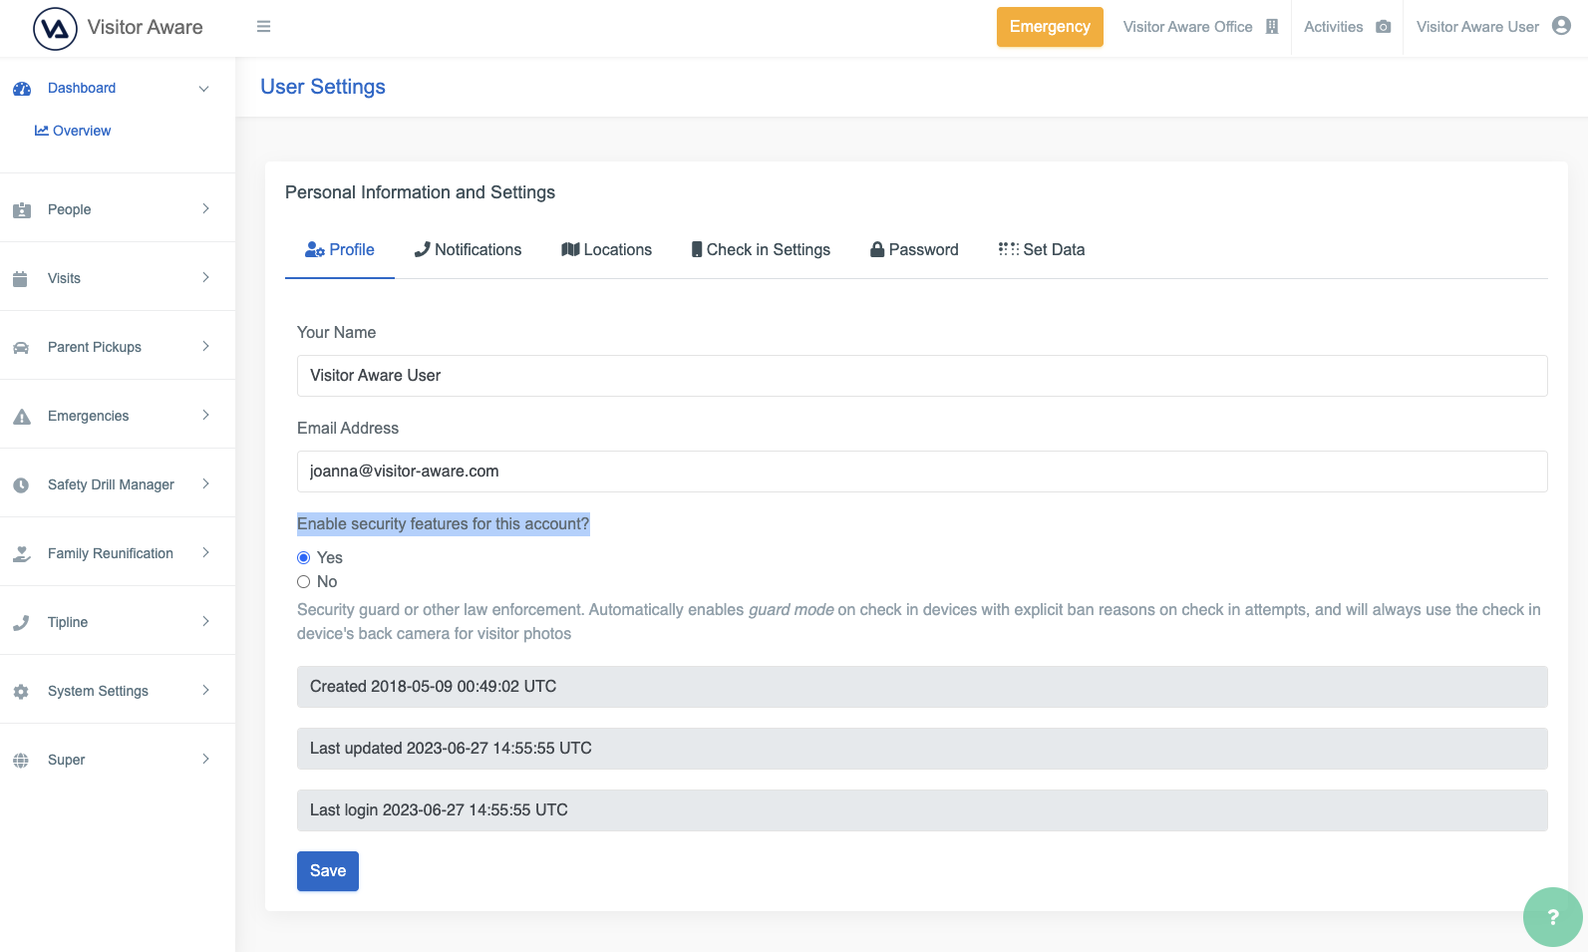The height and width of the screenshot is (952, 1588).
Task: Open the Check in Settings tab
Action: point(761,250)
